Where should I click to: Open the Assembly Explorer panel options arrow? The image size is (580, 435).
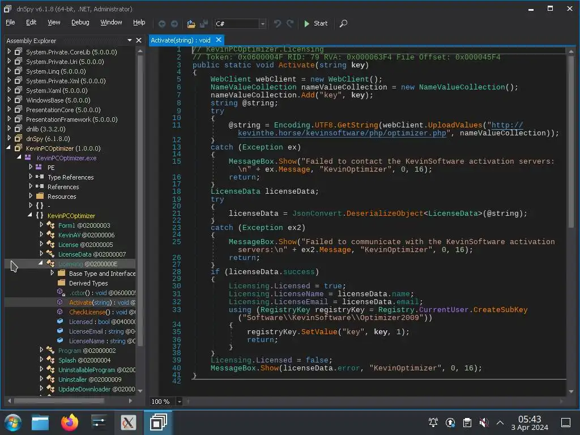click(x=130, y=40)
